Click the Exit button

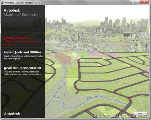tap(140, 114)
